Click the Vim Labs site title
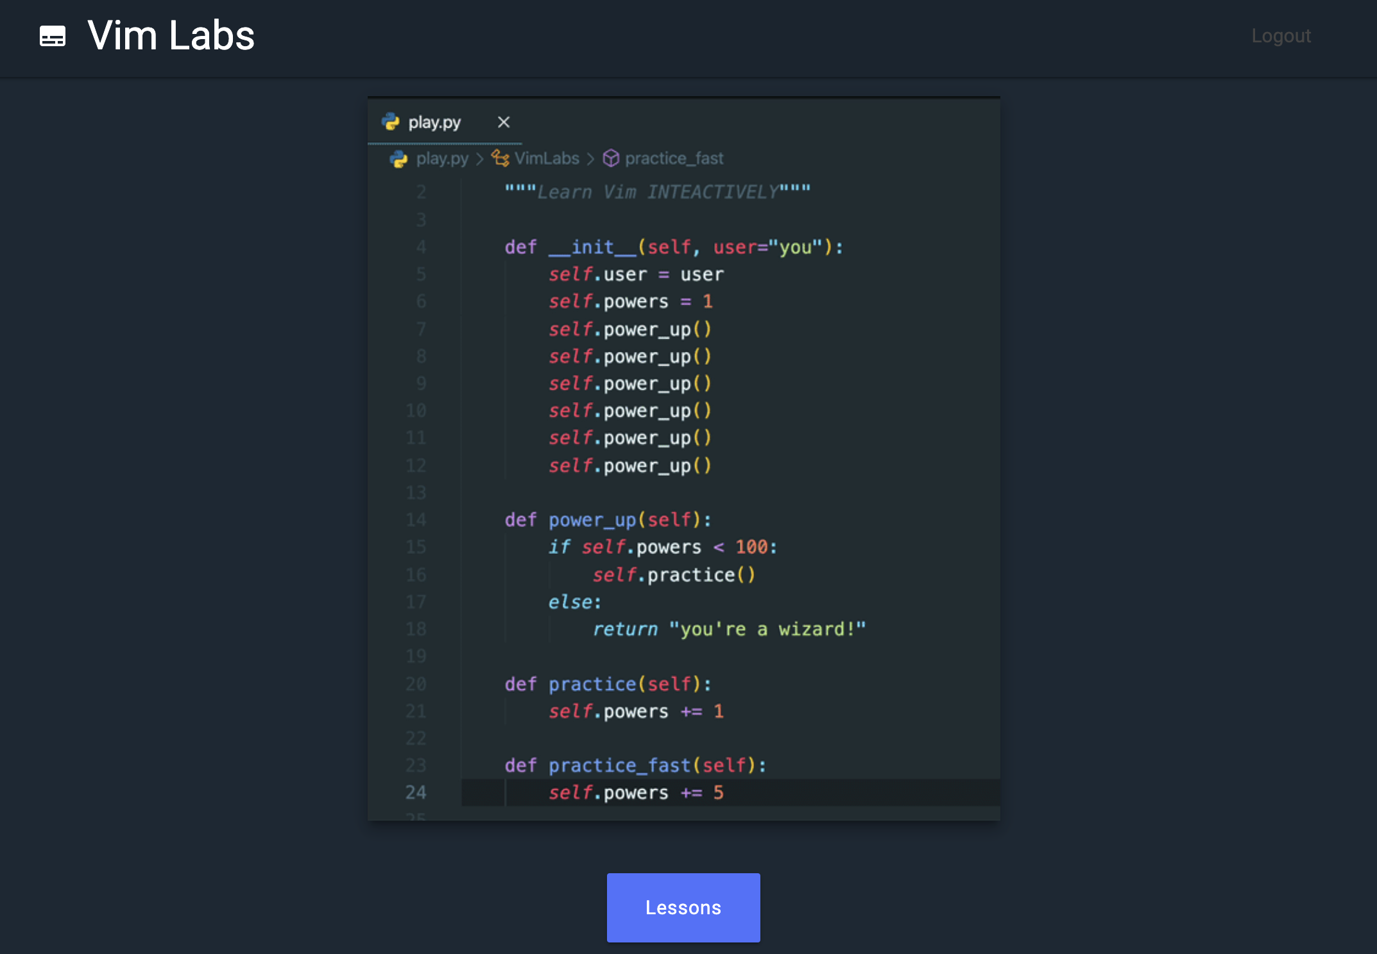 (171, 35)
